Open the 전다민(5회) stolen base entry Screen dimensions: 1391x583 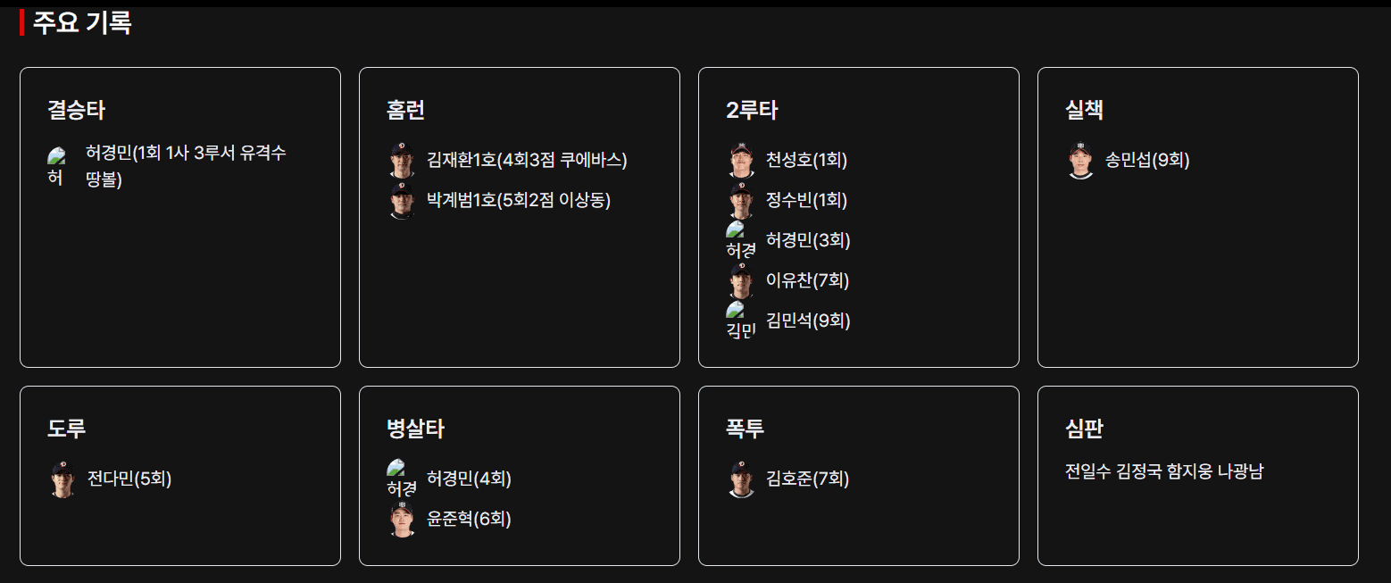pos(129,479)
